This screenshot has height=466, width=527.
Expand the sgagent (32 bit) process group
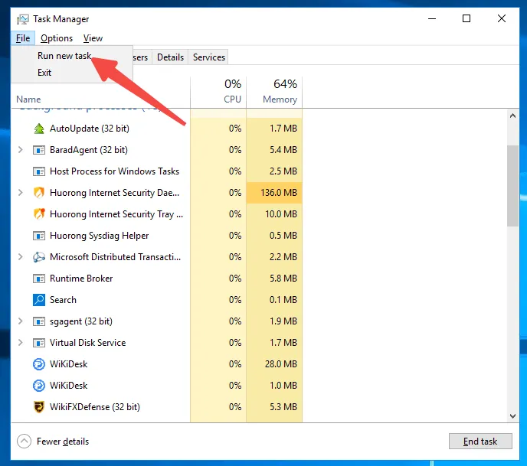tap(21, 321)
